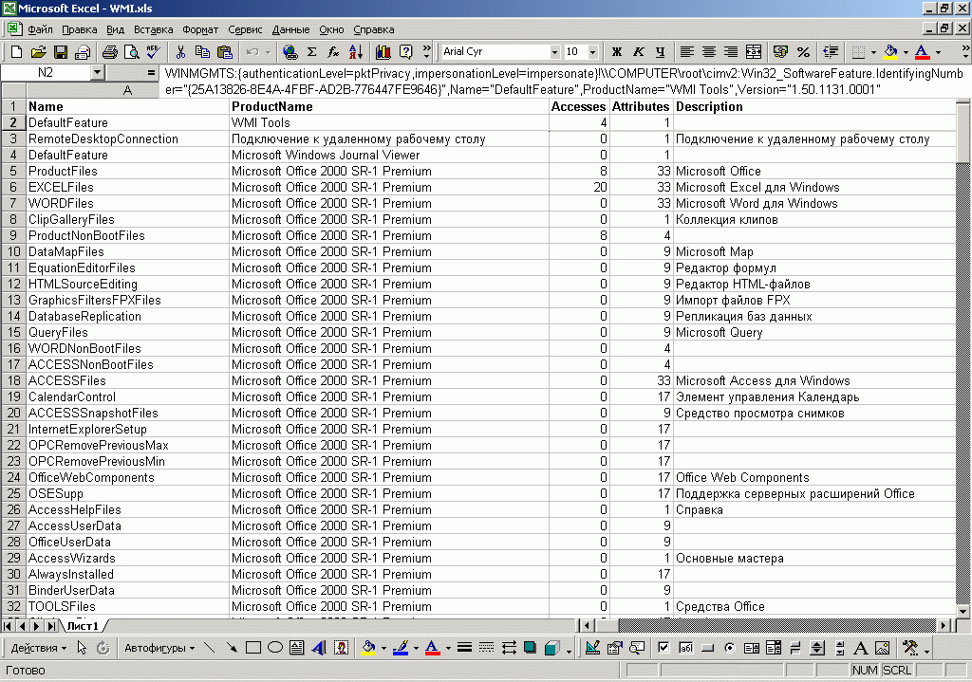972x682 pixels.
Task: Open Arial Cyr font dropdown list
Action: click(554, 52)
